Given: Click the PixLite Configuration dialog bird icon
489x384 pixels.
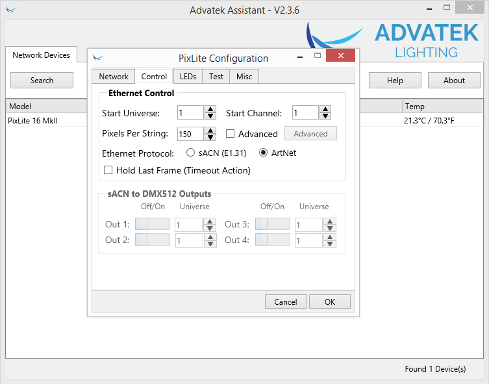Looking at the screenshot, I should pyautogui.click(x=98, y=58).
